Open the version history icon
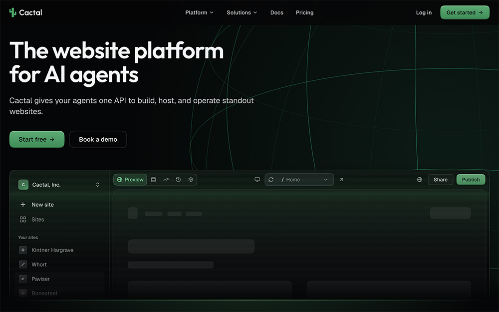499x312 pixels. tap(178, 180)
